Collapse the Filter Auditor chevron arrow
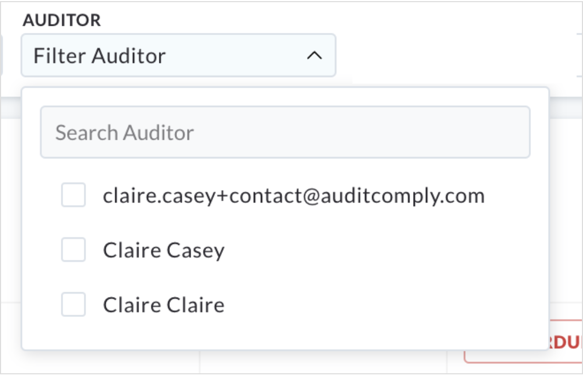 (314, 56)
